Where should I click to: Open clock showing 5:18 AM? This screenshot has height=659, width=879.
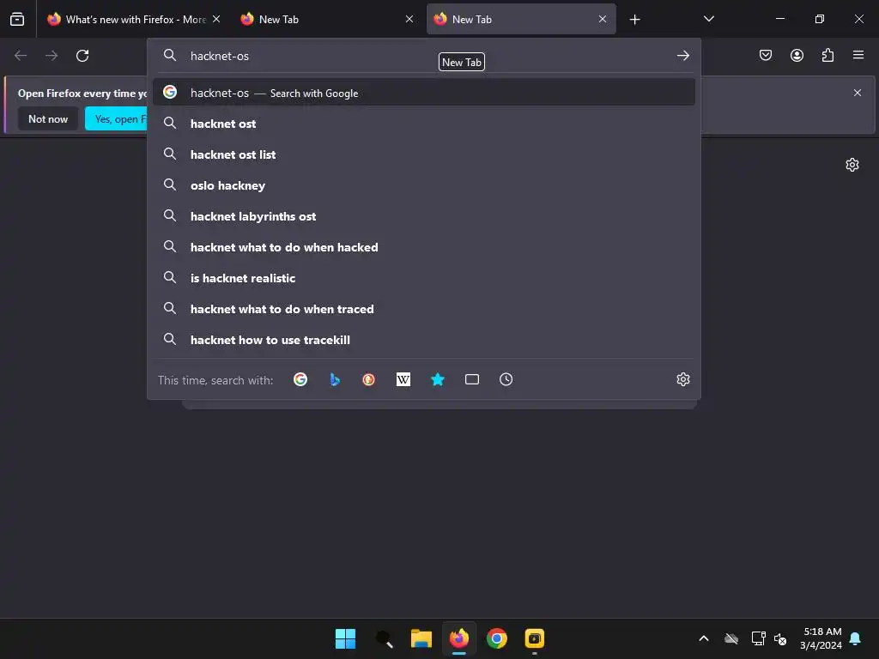[x=821, y=638]
